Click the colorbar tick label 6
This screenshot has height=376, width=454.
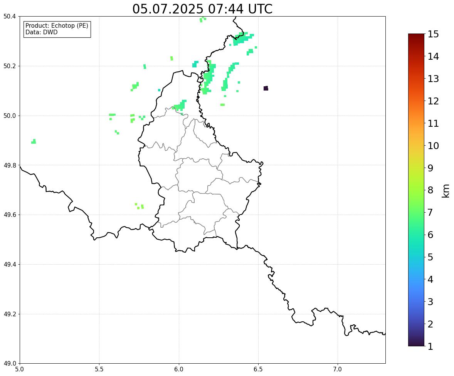pos(430,235)
